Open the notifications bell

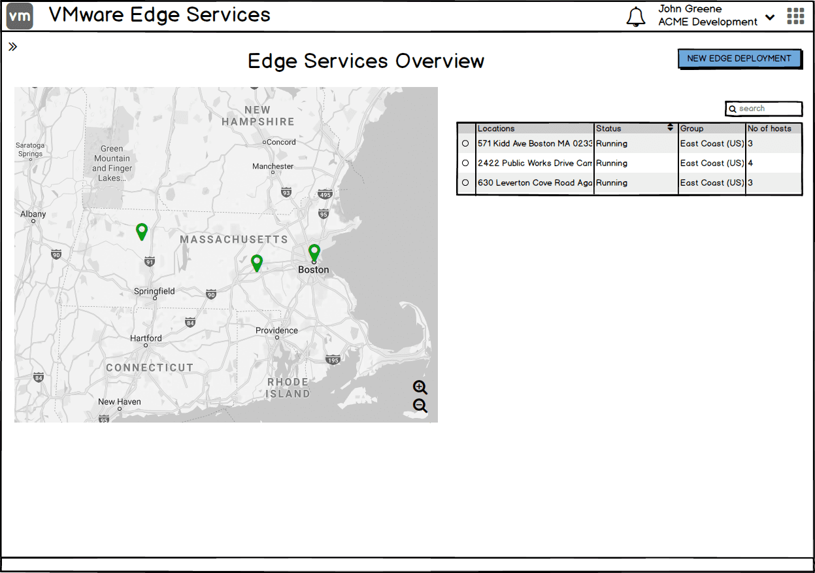click(635, 16)
